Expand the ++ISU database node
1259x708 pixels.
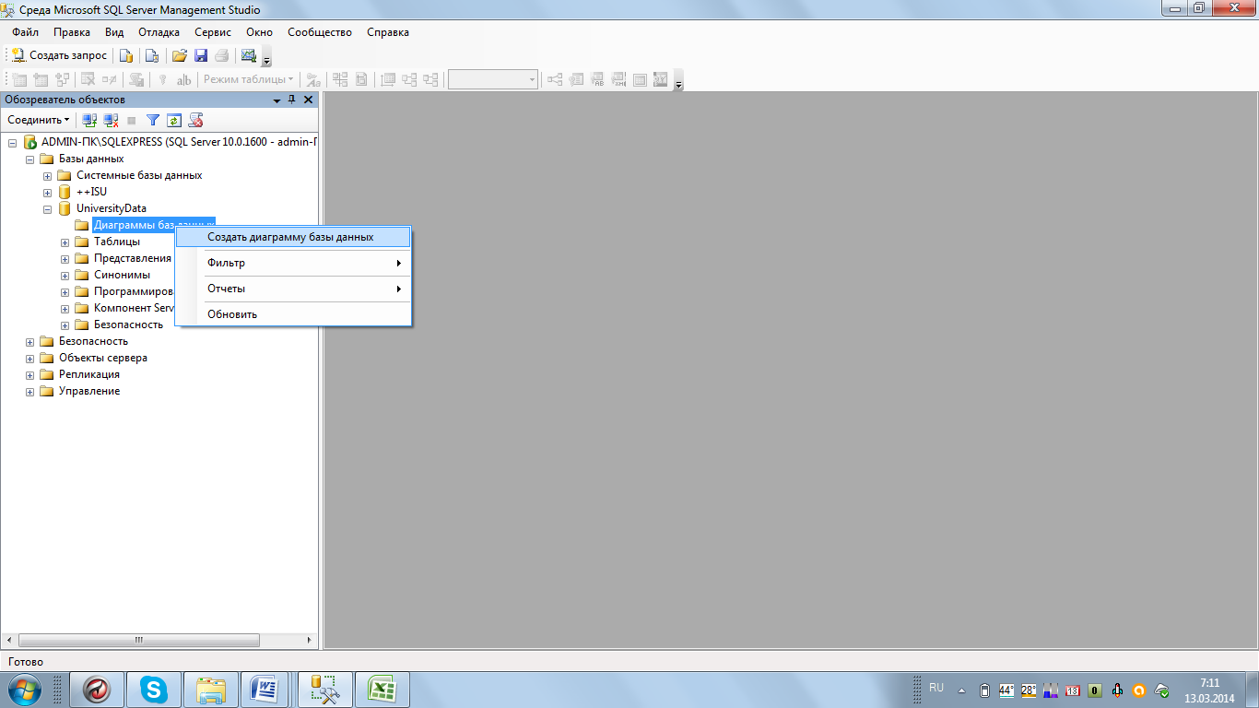48,193
